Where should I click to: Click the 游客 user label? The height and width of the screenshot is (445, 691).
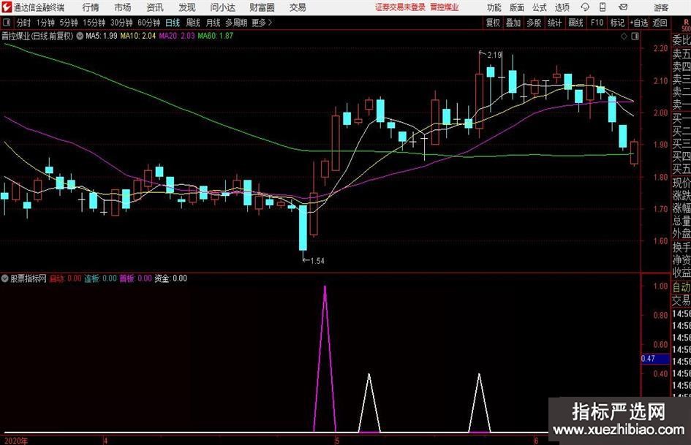[661, 7]
